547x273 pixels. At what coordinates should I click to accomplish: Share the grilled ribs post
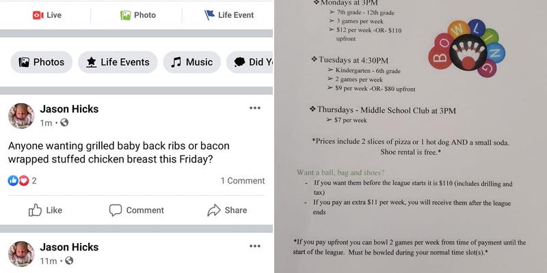tap(227, 210)
